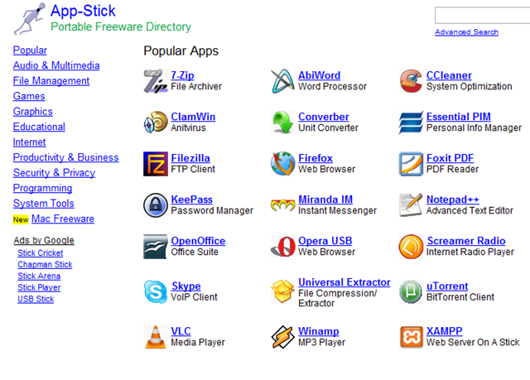This screenshot has width=530, height=380.
Task: Visit the Foxit PDF link
Action: [x=450, y=158]
